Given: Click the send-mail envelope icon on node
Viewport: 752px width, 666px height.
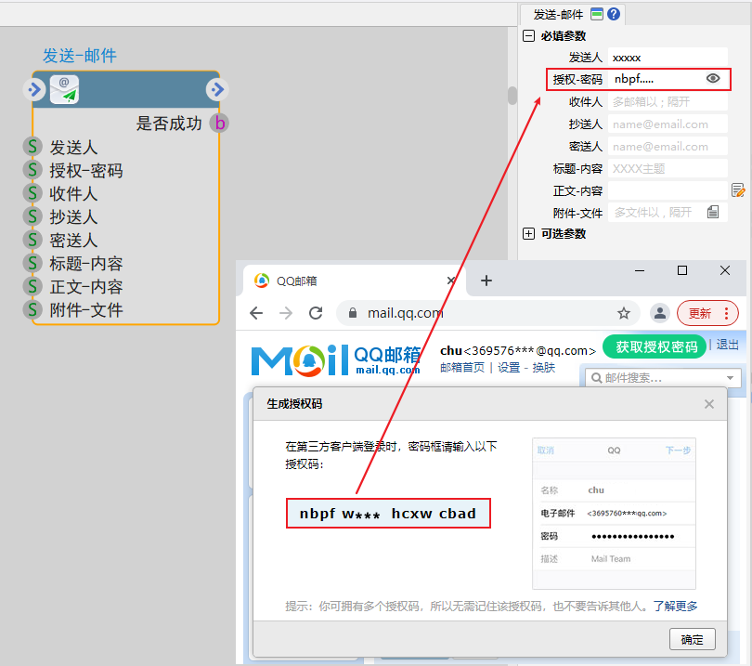Looking at the screenshot, I should pyautogui.click(x=64, y=90).
